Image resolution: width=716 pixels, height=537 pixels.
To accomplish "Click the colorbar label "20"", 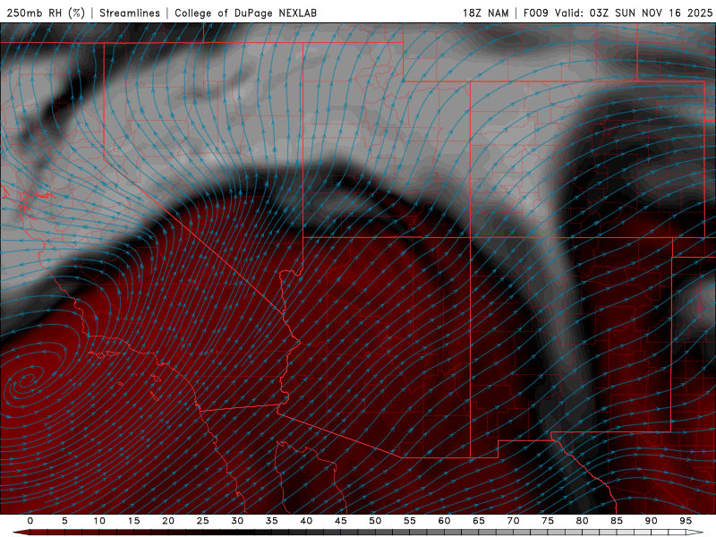I will coord(168,521).
